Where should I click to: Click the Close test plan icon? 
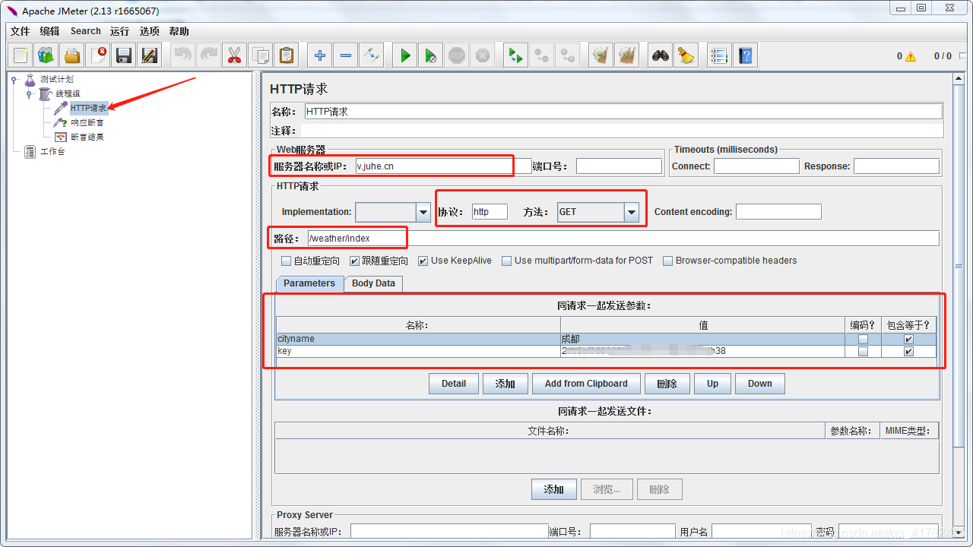pos(98,55)
